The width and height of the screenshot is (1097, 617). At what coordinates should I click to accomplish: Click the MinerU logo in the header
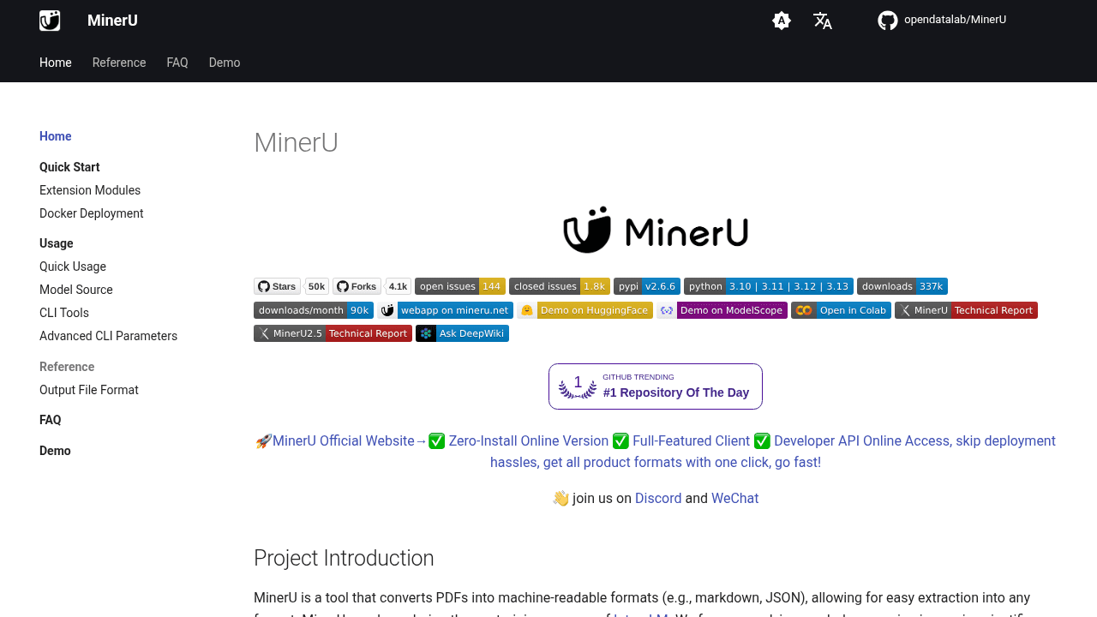(x=49, y=20)
